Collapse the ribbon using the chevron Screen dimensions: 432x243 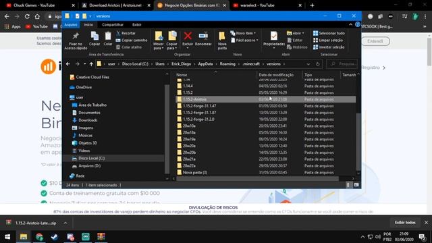(x=350, y=24)
